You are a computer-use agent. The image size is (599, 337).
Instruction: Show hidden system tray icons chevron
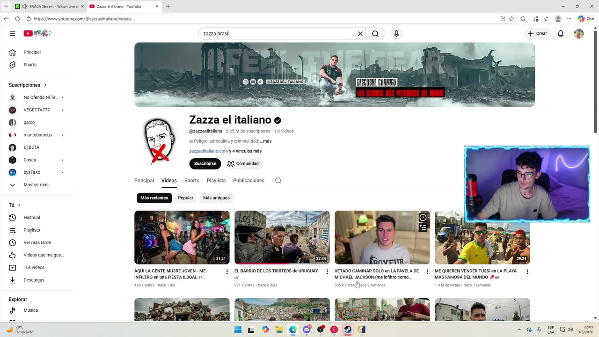pos(519,330)
